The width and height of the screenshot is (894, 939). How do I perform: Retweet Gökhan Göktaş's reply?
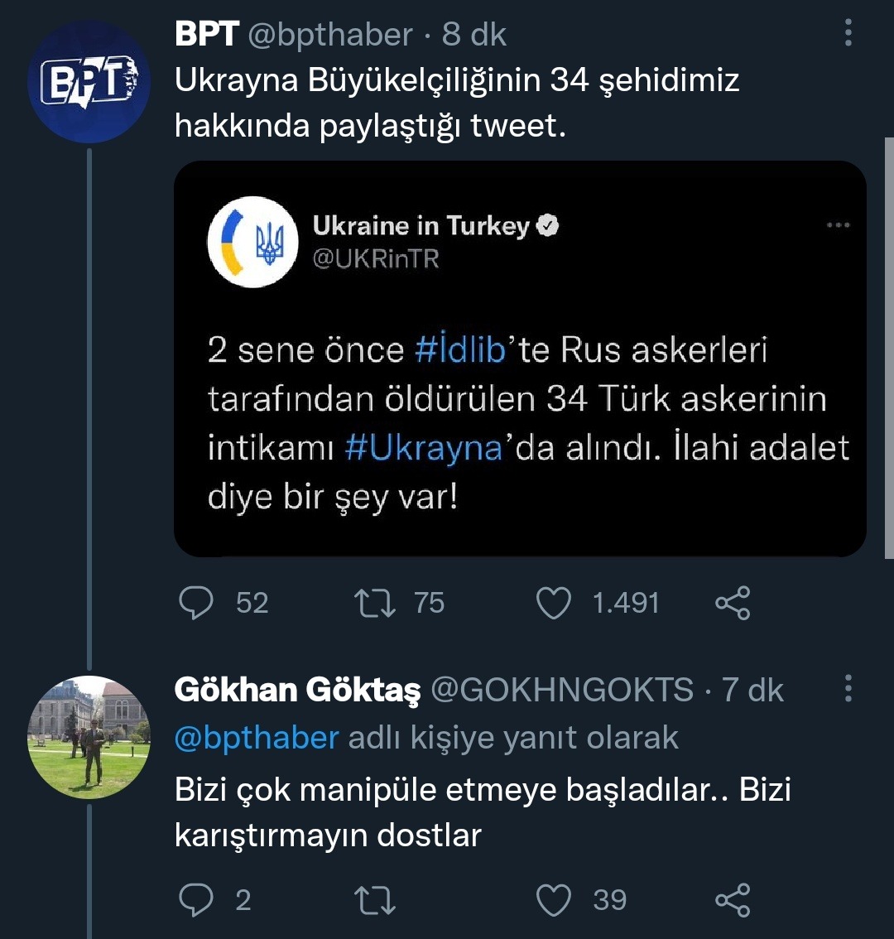[374, 900]
